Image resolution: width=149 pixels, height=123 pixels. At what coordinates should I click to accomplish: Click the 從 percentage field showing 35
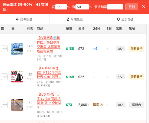pos(61,7)
